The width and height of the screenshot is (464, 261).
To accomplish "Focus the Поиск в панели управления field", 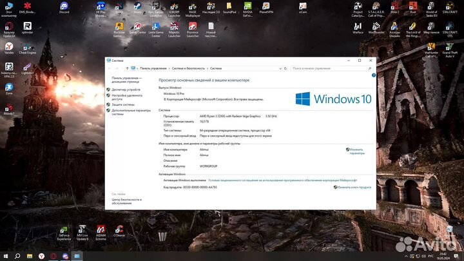I will tap(331, 68).
